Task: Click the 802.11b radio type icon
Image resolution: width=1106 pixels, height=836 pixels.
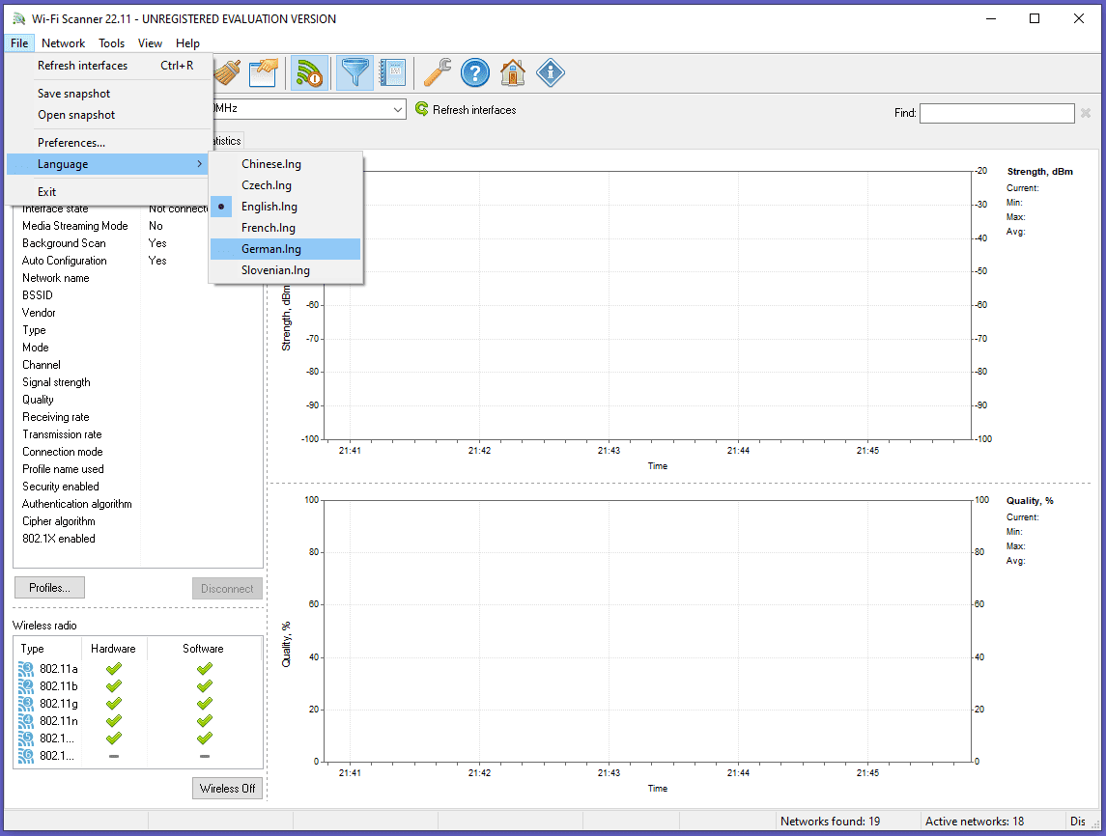Action: point(26,685)
